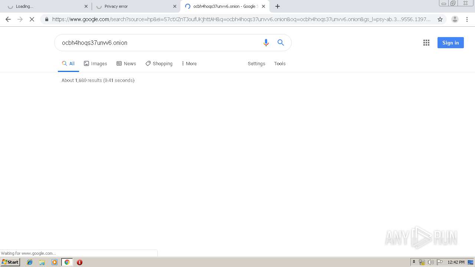This screenshot has height=267, width=475.
Task: Open the site lock info icon
Action: [47, 19]
